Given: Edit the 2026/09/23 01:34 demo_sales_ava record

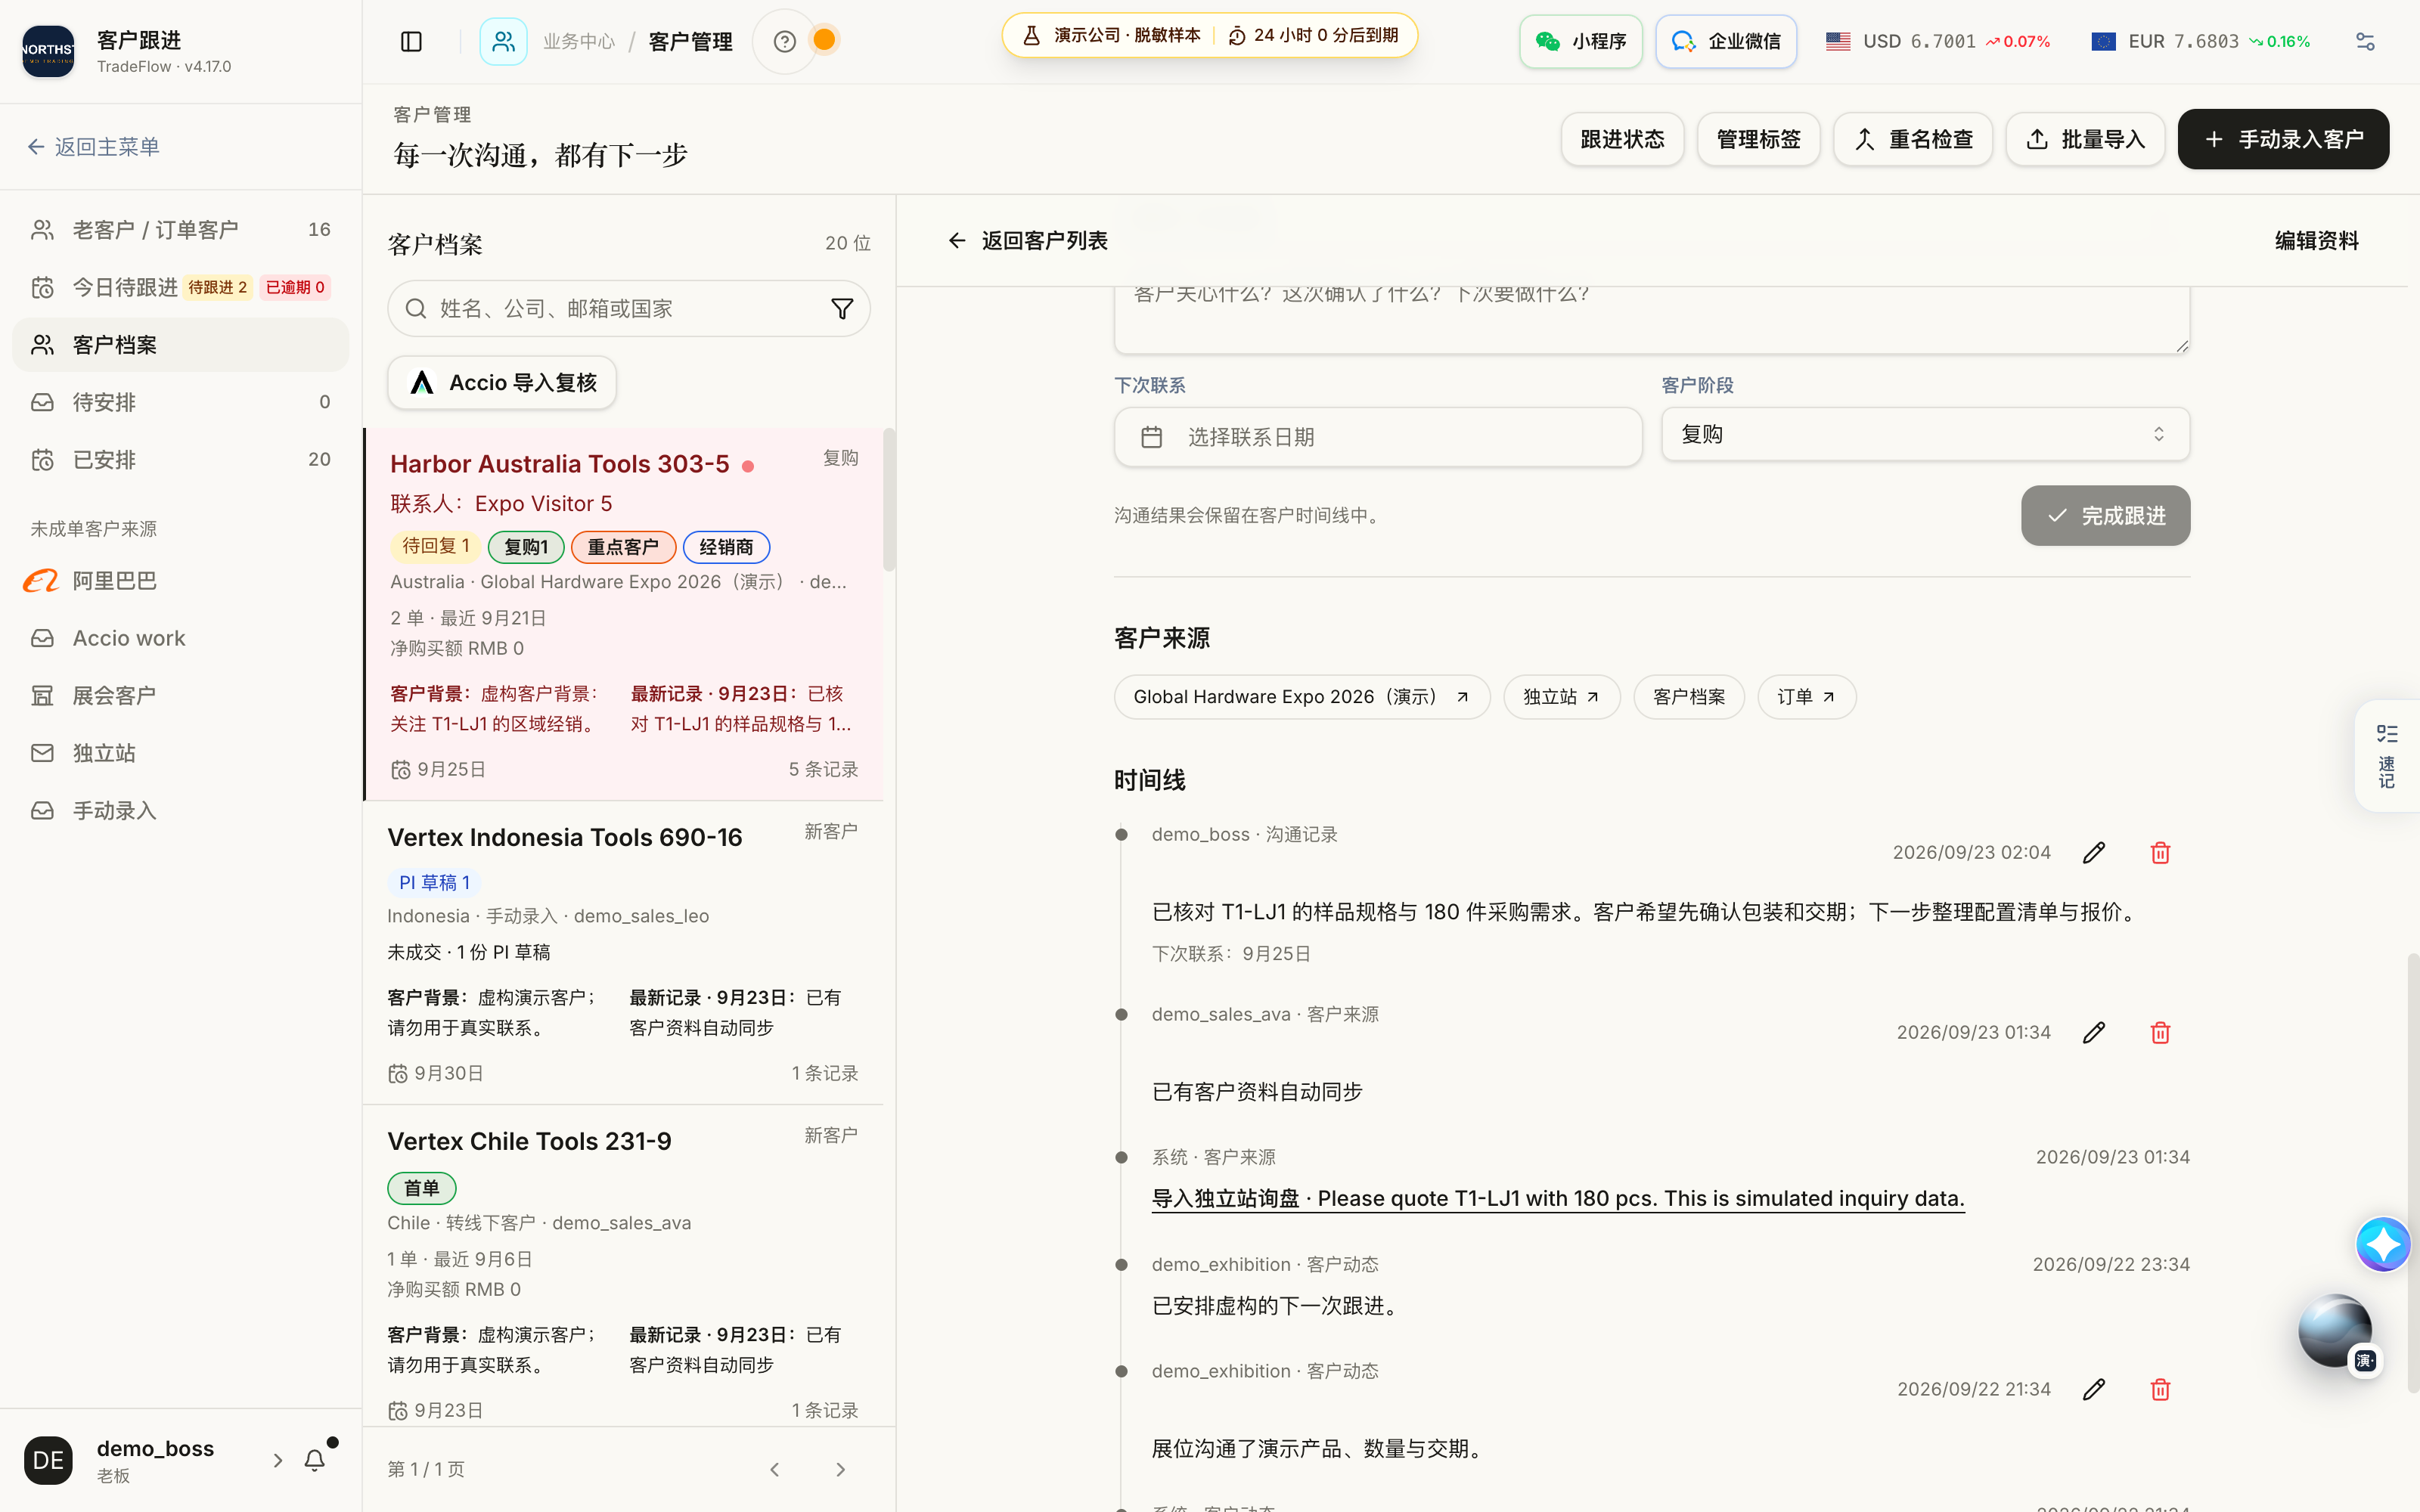Looking at the screenshot, I should click(2094, 1033).
